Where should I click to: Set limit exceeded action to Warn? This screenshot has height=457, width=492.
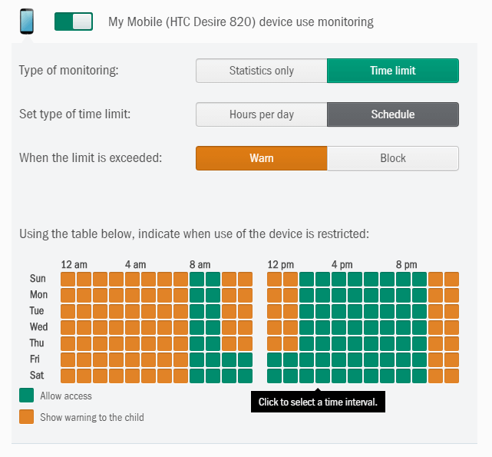(x=261, y=158)
